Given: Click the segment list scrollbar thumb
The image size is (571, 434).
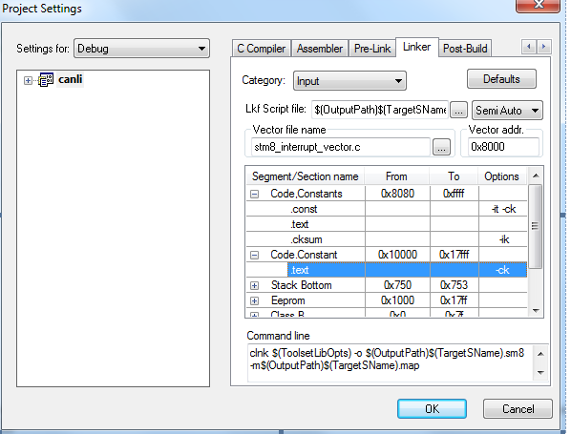Looking at the screenshot, I should tap(535, 226).
